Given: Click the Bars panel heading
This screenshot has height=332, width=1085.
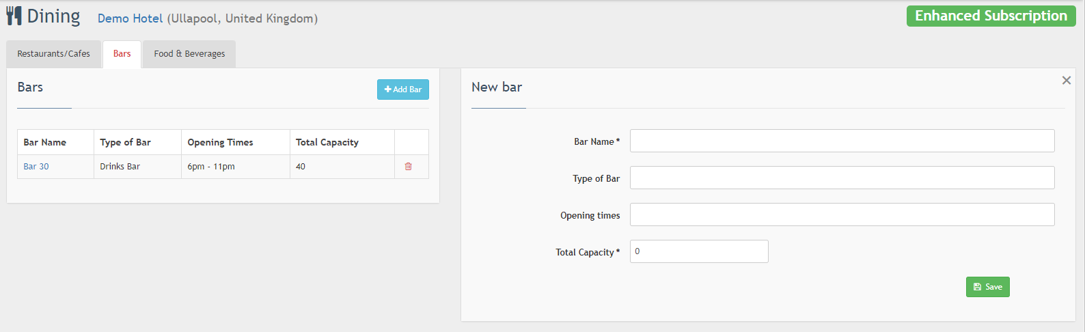Looking at the screenshot, I should [30, 87].
